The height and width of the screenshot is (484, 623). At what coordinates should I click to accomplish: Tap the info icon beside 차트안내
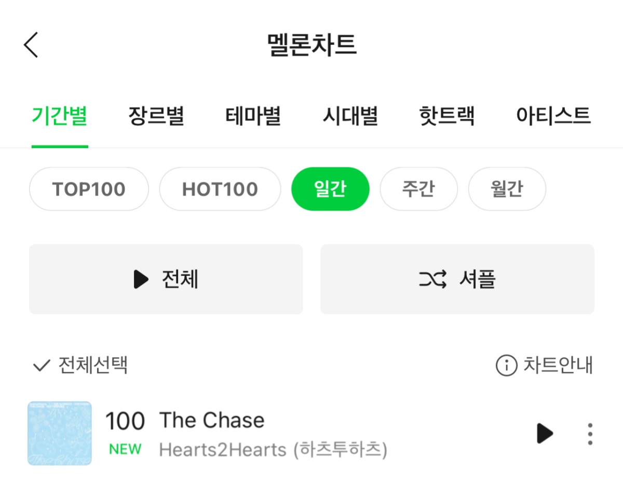tap(507, 366)
